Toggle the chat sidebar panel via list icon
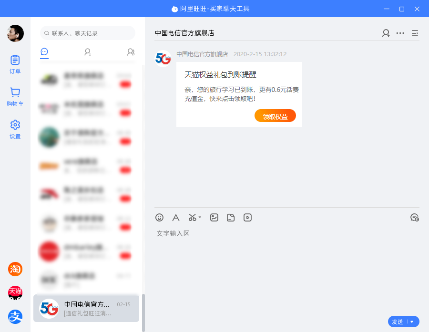Screen dimensions: 429x332 pos(415,33)
